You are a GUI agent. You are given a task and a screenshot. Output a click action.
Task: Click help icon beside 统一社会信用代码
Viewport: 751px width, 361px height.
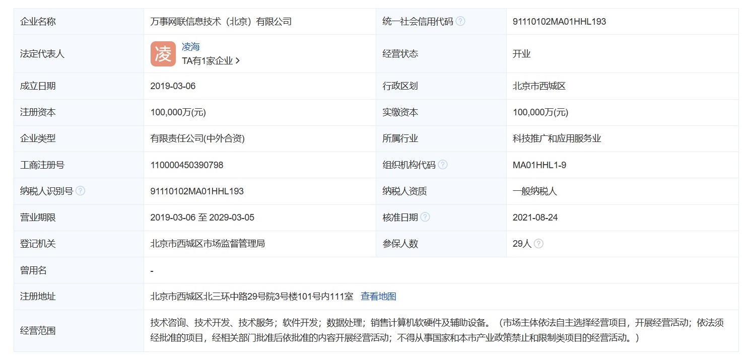pos(460,22)
